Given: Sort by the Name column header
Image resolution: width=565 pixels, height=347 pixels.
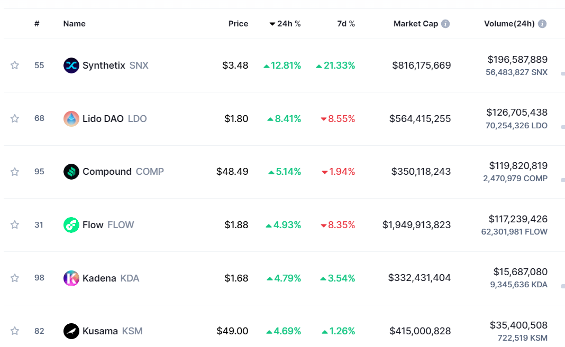Looking at the screenshot, I should (x=74, y=24).
